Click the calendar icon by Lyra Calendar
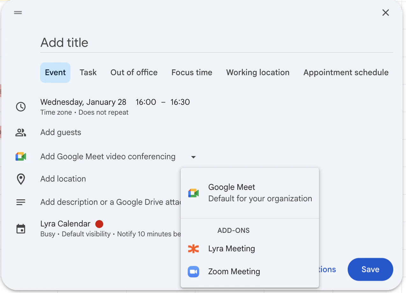The height and width of the screenshot is (293, 406). coord(21,229)
